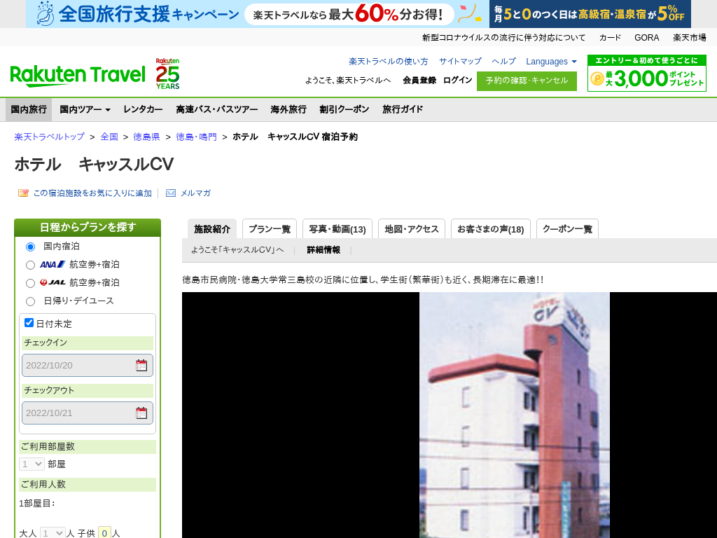717x538 pixels.
Task: Click the check-in date field 2022/10/20
Action: 88,365
